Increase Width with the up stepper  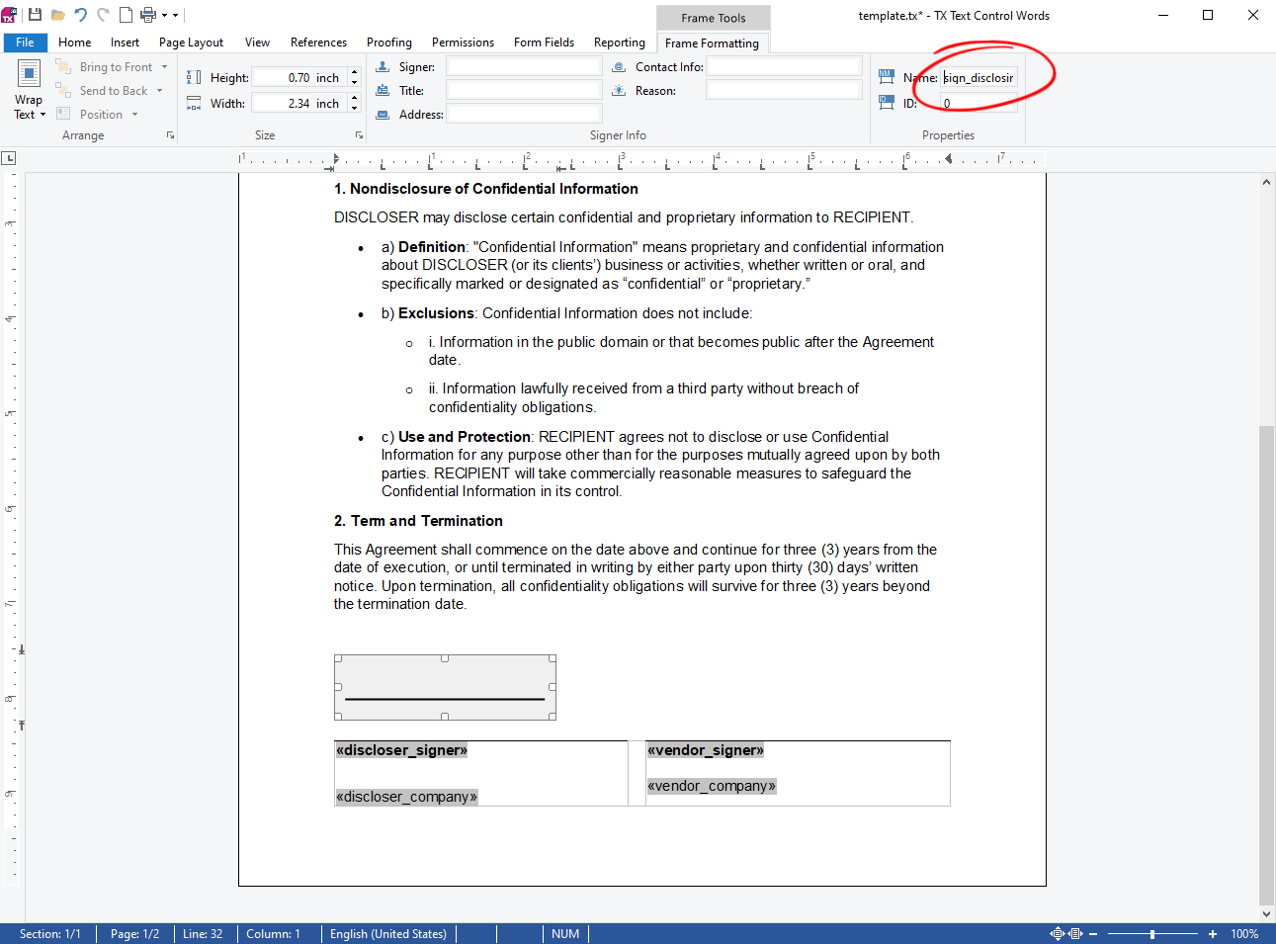coord(354,98)
